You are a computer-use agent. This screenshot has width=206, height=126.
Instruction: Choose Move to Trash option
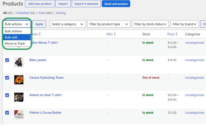[x=17, y=44]
